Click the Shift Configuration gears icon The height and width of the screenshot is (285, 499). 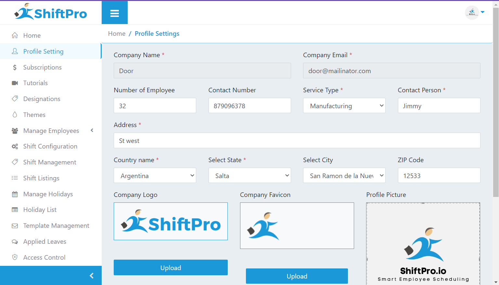click(15, 147)
